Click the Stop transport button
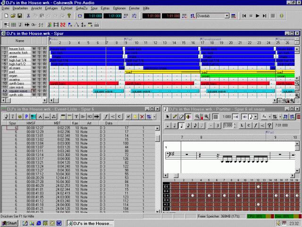Screen dimensions: 302x227 pyautogui.click(x=251, y=16)
